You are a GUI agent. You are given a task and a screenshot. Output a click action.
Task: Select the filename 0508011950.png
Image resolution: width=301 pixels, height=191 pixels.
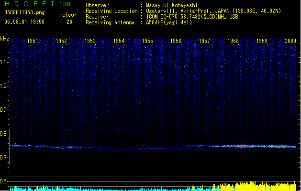pyautogui.click(x=24, y=12)
